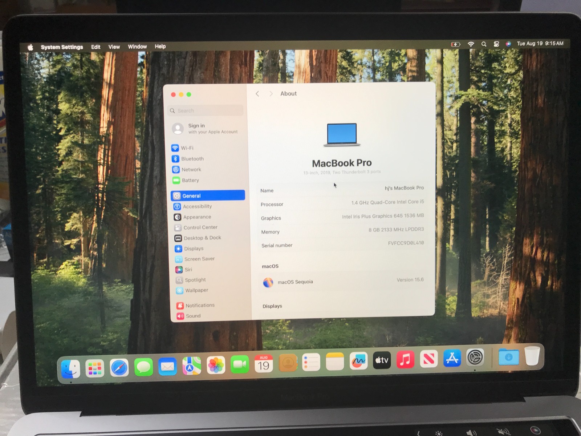Open Control Center settings

pyautogui.click(x=200, y=227)
